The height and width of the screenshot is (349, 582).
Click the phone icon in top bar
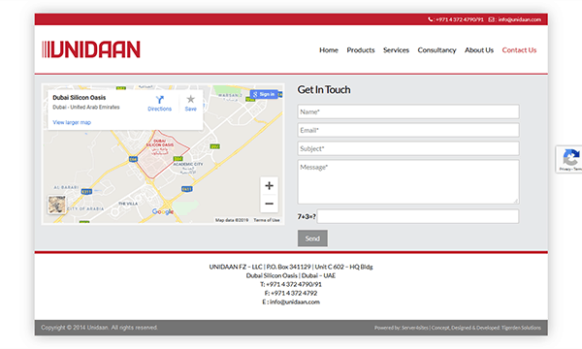(x=430, y=19)
